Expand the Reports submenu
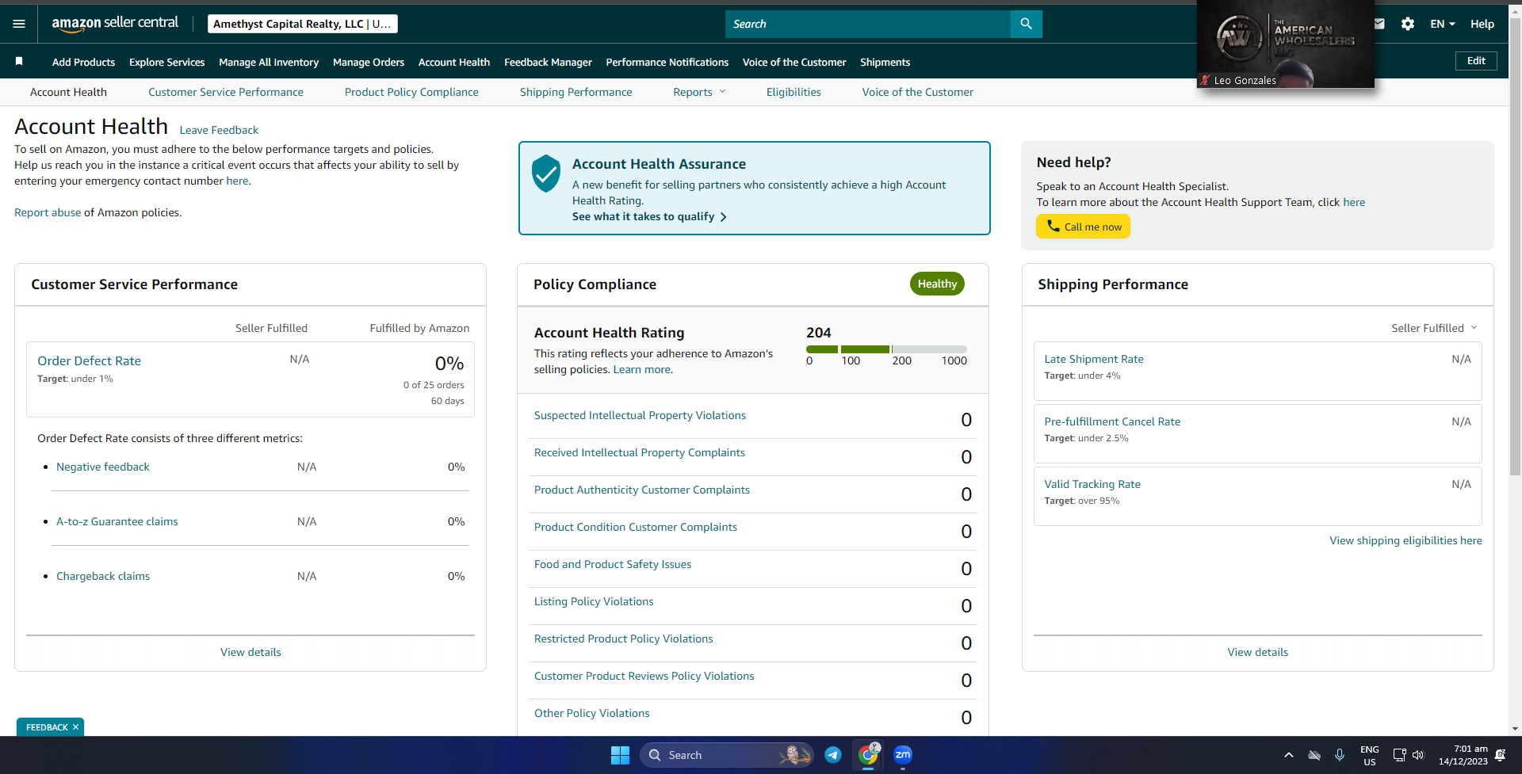1522x774 pixels. point(699,92)
